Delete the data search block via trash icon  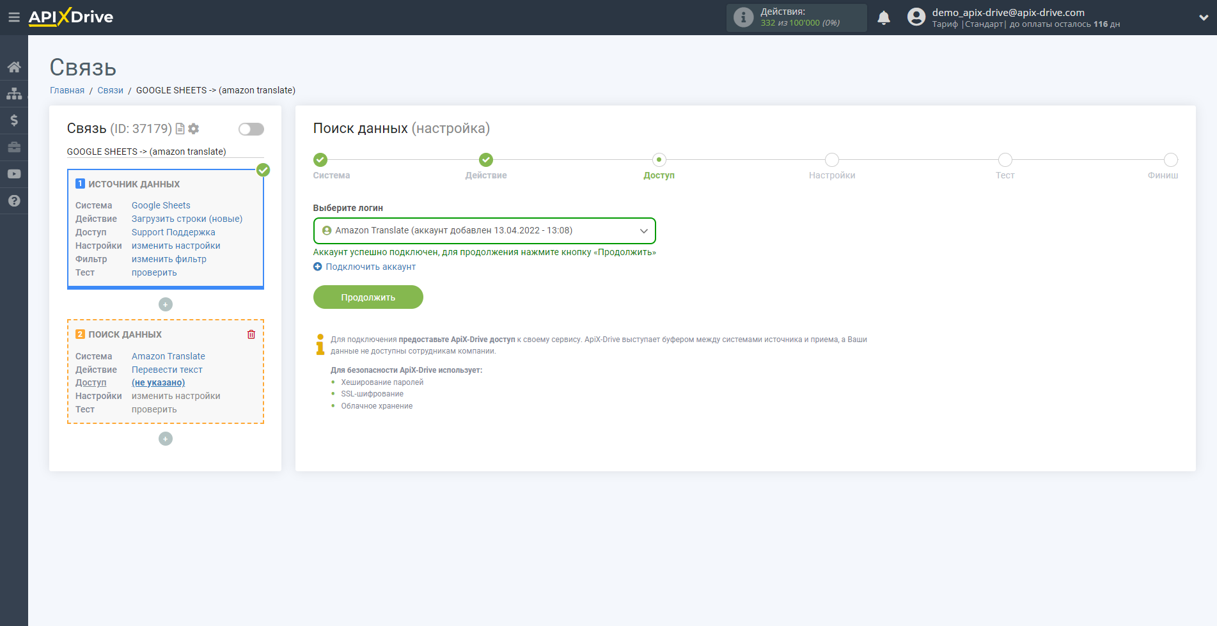251,334
